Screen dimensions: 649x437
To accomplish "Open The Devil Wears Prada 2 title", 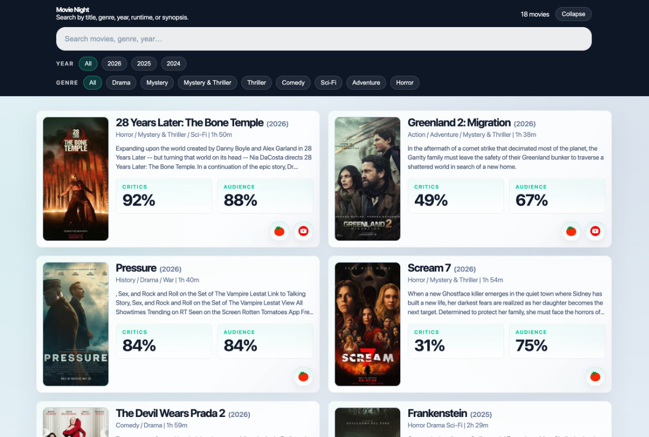I will [x=170, y=413].
